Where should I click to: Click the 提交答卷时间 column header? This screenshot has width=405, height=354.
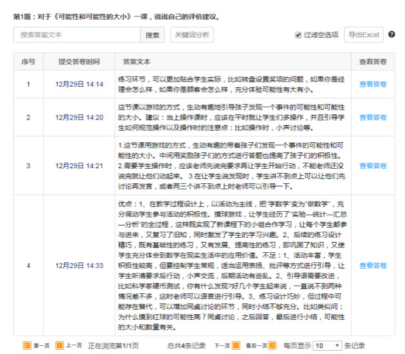[79, 62]
